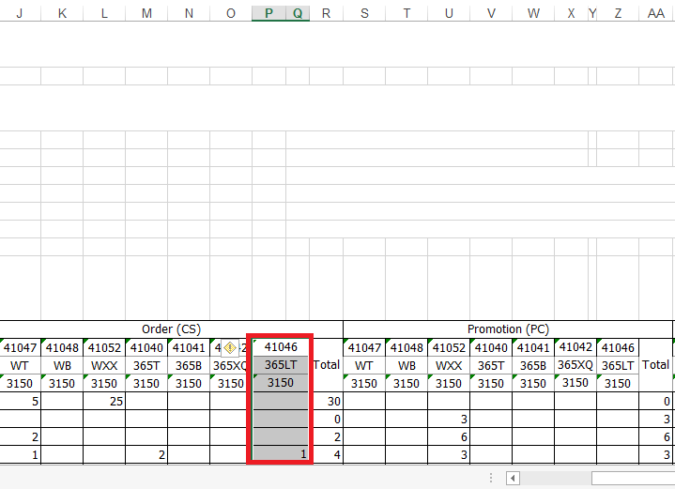Viewport: 675px width, 489px height.
Task: Click total value '0' in column AA
Action: [x=655, y=401]
